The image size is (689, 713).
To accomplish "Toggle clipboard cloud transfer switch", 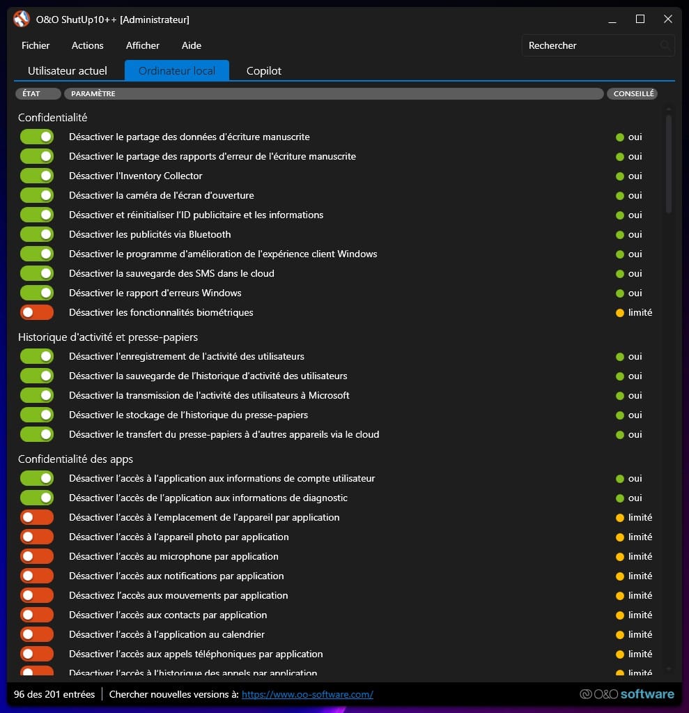I will tap(37, 435).
